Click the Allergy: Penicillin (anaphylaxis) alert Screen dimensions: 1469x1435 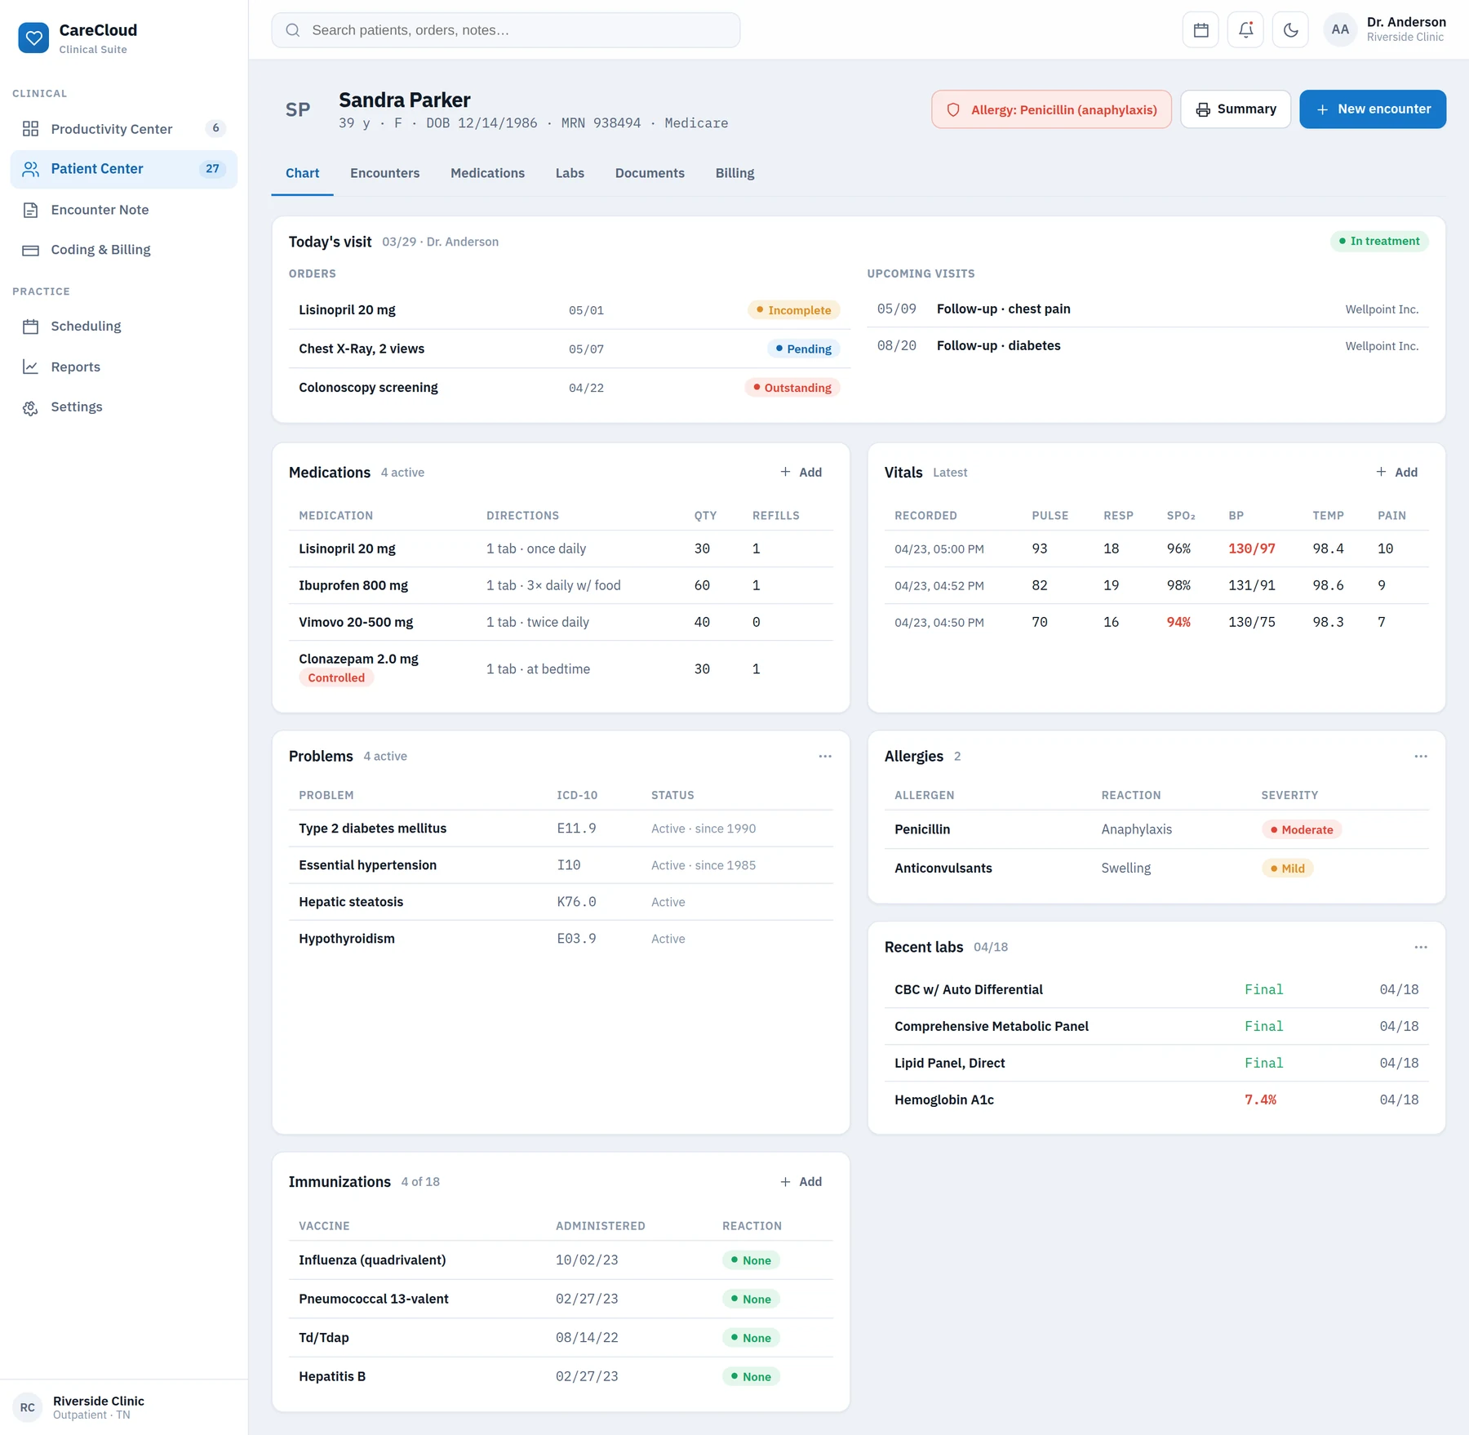tap(1051, 110)
